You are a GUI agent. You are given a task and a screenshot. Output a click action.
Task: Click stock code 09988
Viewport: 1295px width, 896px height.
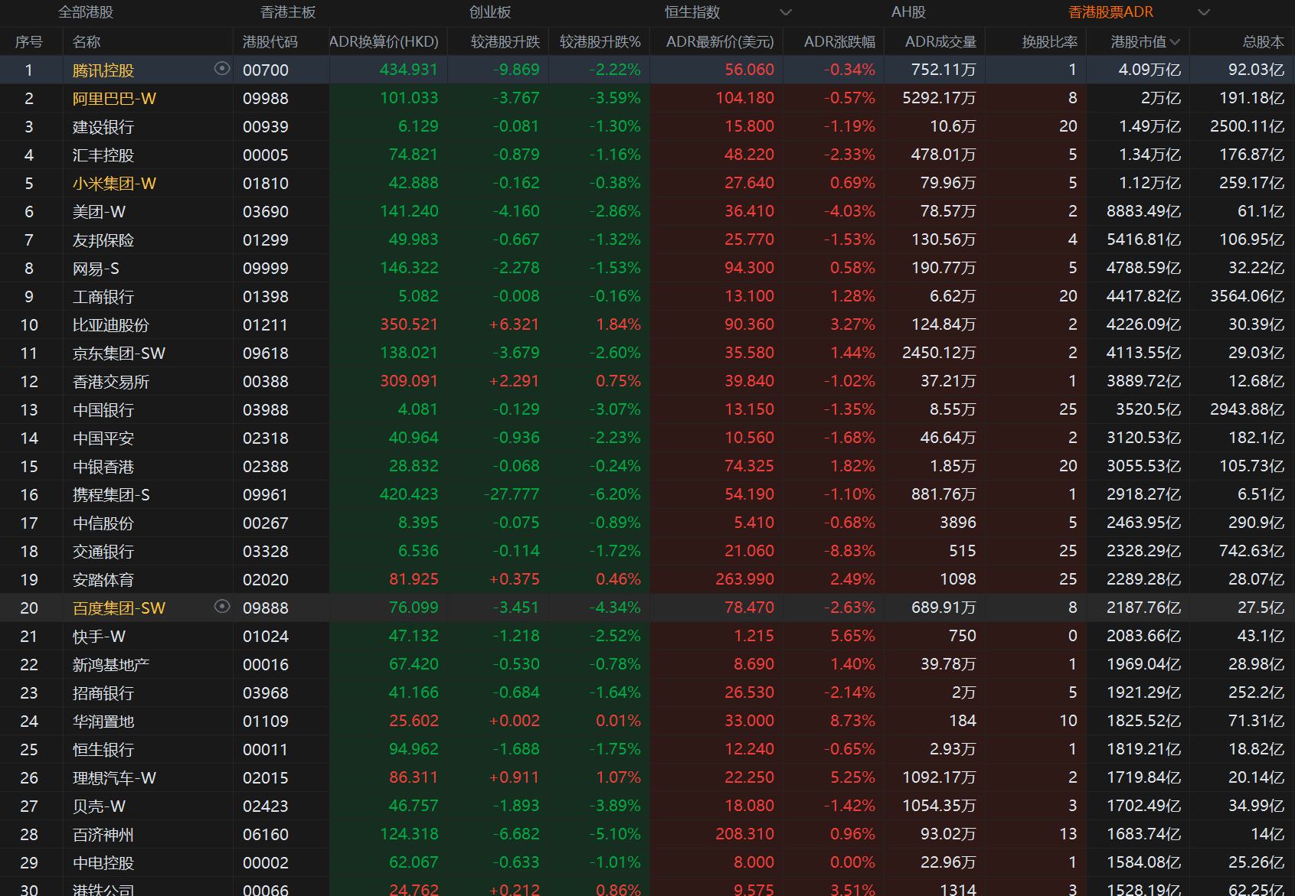tap(266, 98)
